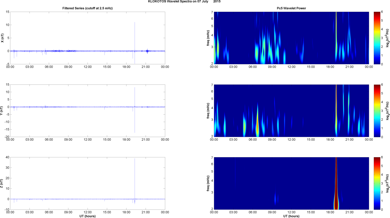Click the red high-power band in the Z wavelet spectrogram
The height and width of the screenshot is (218, 390).
(336, 183)
